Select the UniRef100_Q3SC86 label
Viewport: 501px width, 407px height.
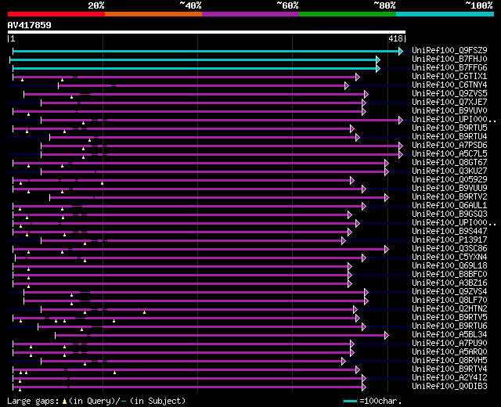449,249
